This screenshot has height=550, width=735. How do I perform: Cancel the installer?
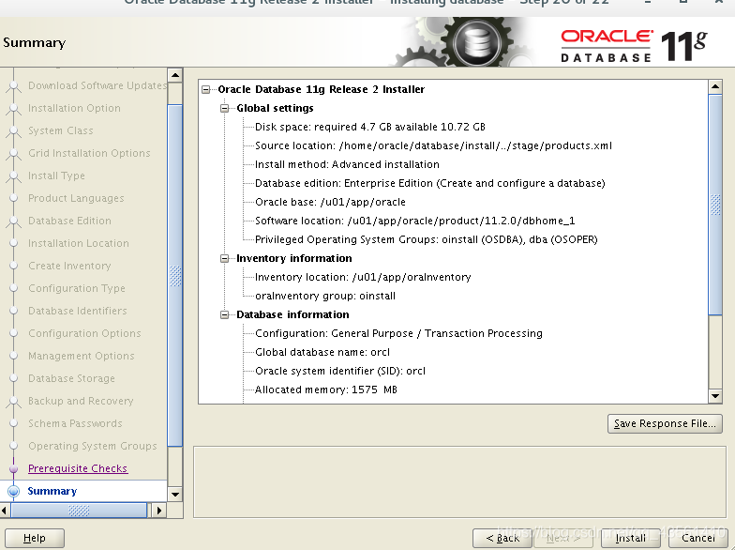coord(697,539)
